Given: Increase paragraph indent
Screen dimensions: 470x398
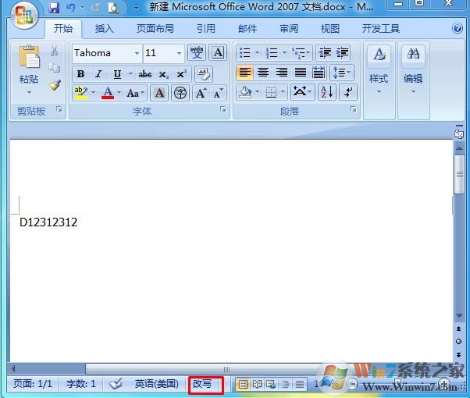Looking at the screenshot, I should coord(342,53).
